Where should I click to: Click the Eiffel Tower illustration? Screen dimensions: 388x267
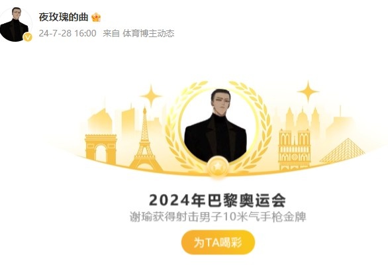(x=145, y=140)
